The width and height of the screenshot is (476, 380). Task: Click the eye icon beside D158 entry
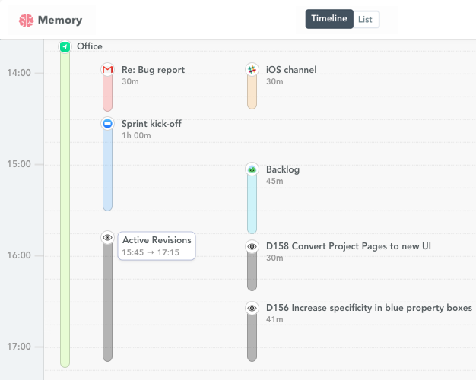(x=252, y=246)
